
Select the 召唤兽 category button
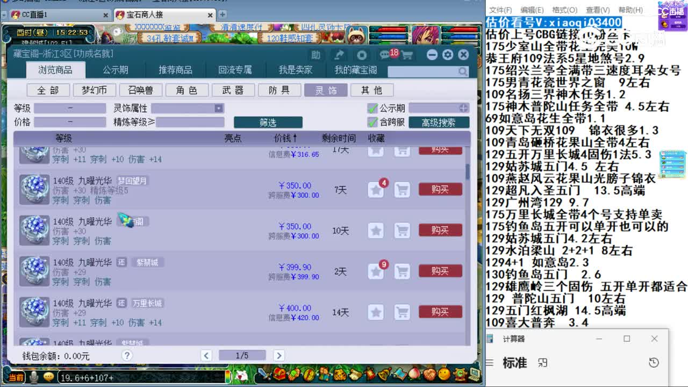141,90
